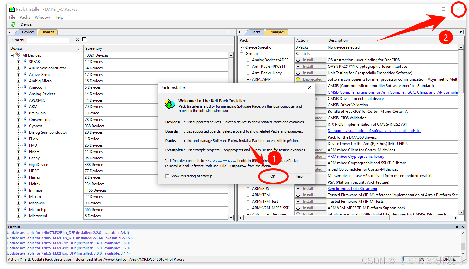Open the File menu
This screenshot has width=469, height=269.
(x=12, y=17)
